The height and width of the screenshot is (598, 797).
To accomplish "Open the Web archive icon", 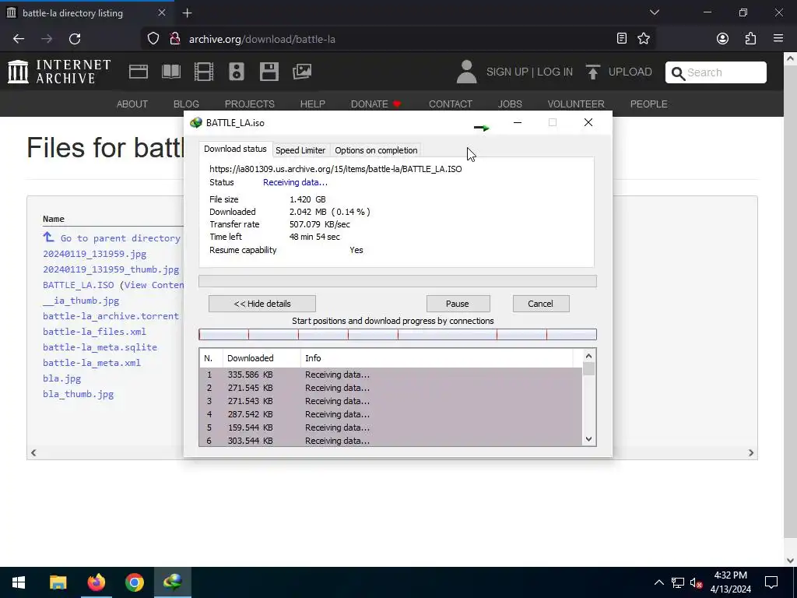I will 139,72.
